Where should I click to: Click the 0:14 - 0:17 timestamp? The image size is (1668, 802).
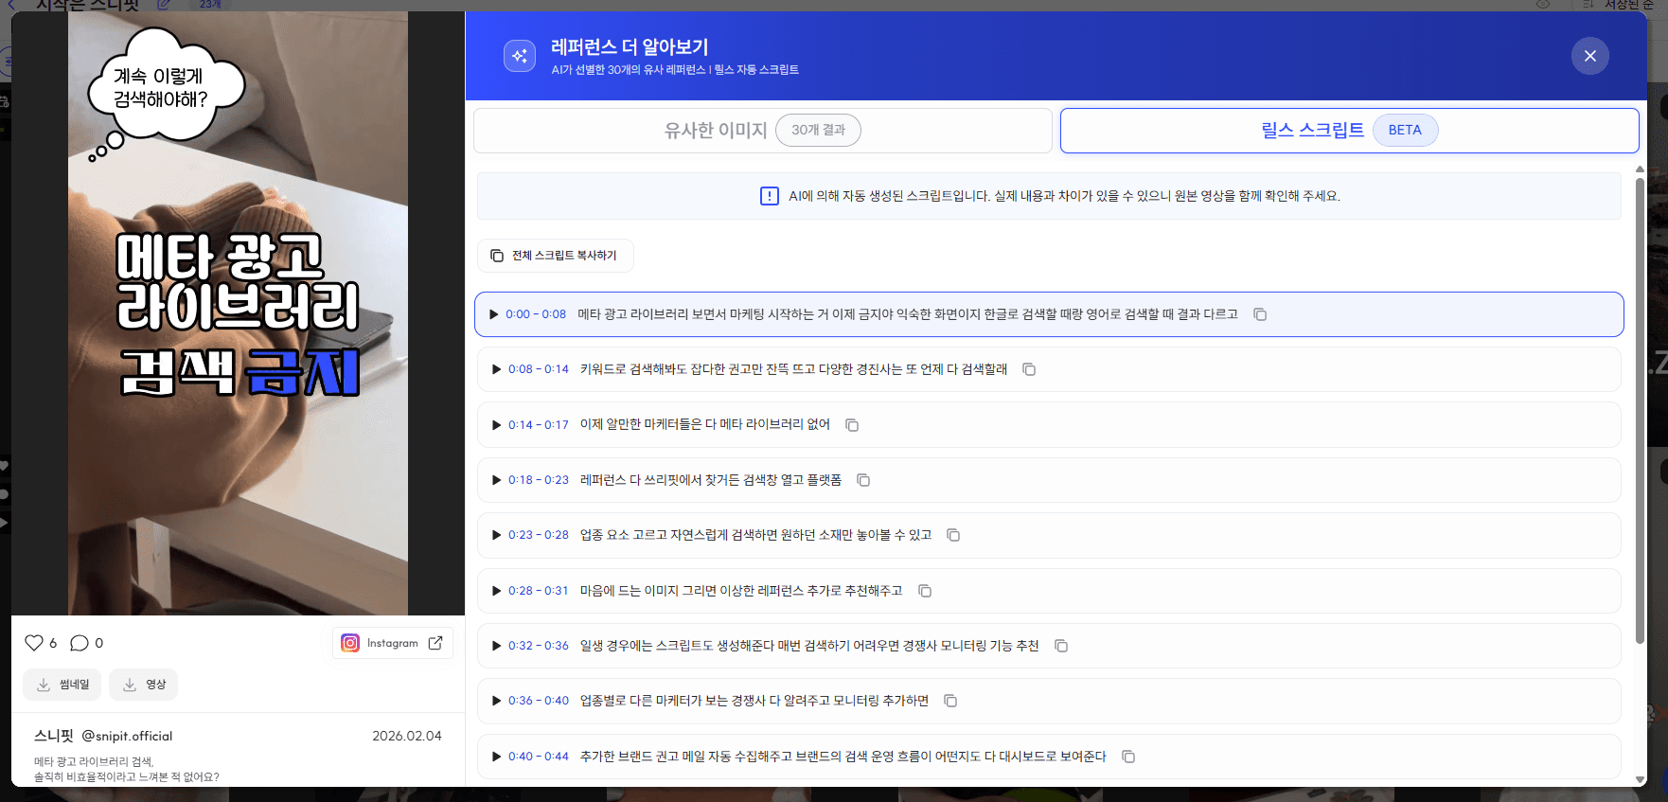pyautogui.click(x=539, y=425)
